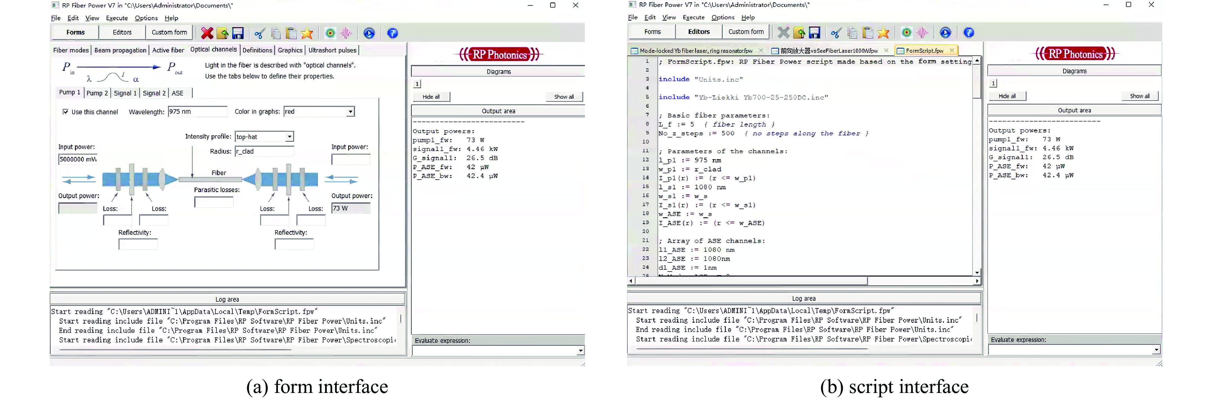The width and height of the screenshot is (1212, 399).
Task: Click the pink pulse waveform icon in form window
Action: [x=346, y=33]
